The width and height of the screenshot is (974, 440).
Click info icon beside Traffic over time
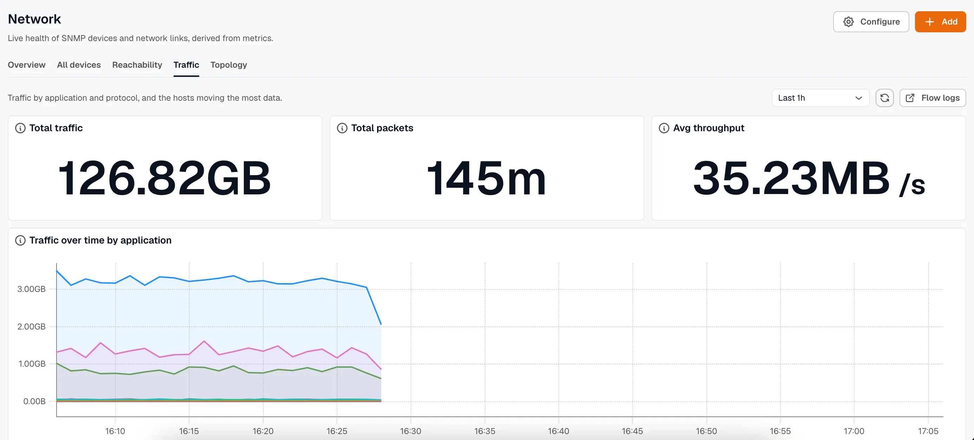20,240
